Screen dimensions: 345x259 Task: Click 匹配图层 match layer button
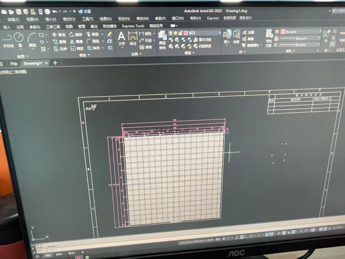click(x=202, y=46)
